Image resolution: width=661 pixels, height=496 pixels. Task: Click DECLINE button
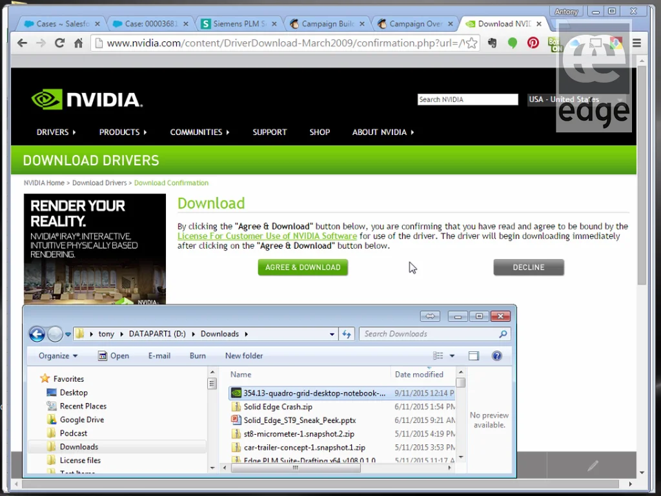click(529, 267)
